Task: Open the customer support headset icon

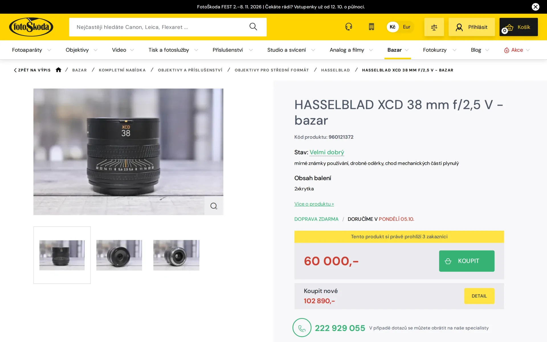Action: (x=348, y=27)
